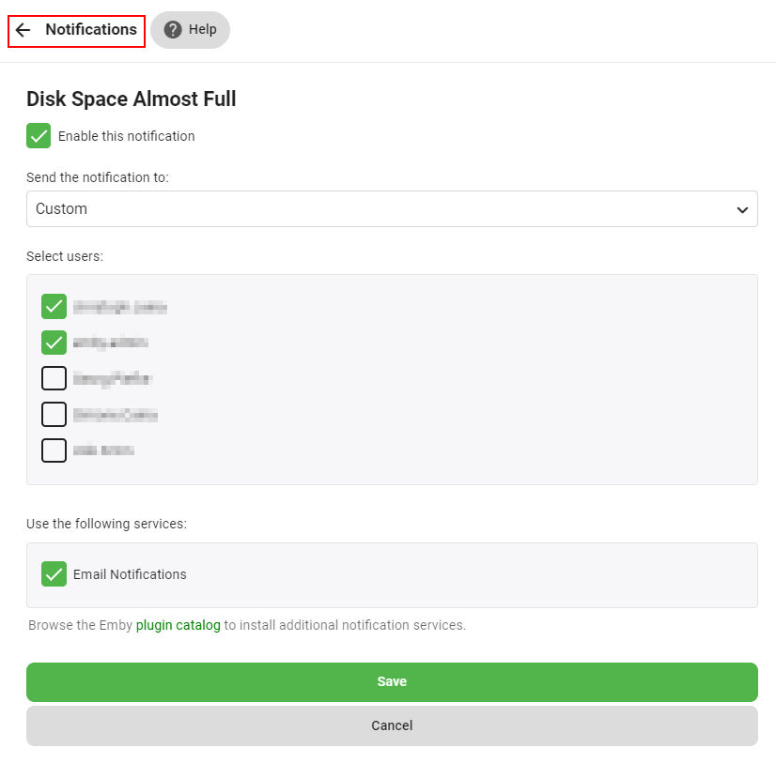Click the Email Notifications label text
The height and width of the screenshot is (763, 776).
(130, 574)
